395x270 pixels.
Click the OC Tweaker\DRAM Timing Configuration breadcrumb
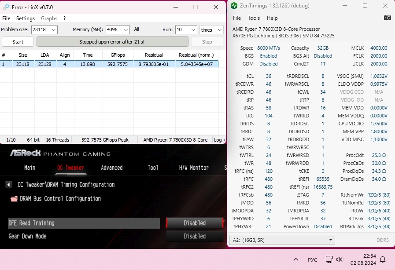66,185
